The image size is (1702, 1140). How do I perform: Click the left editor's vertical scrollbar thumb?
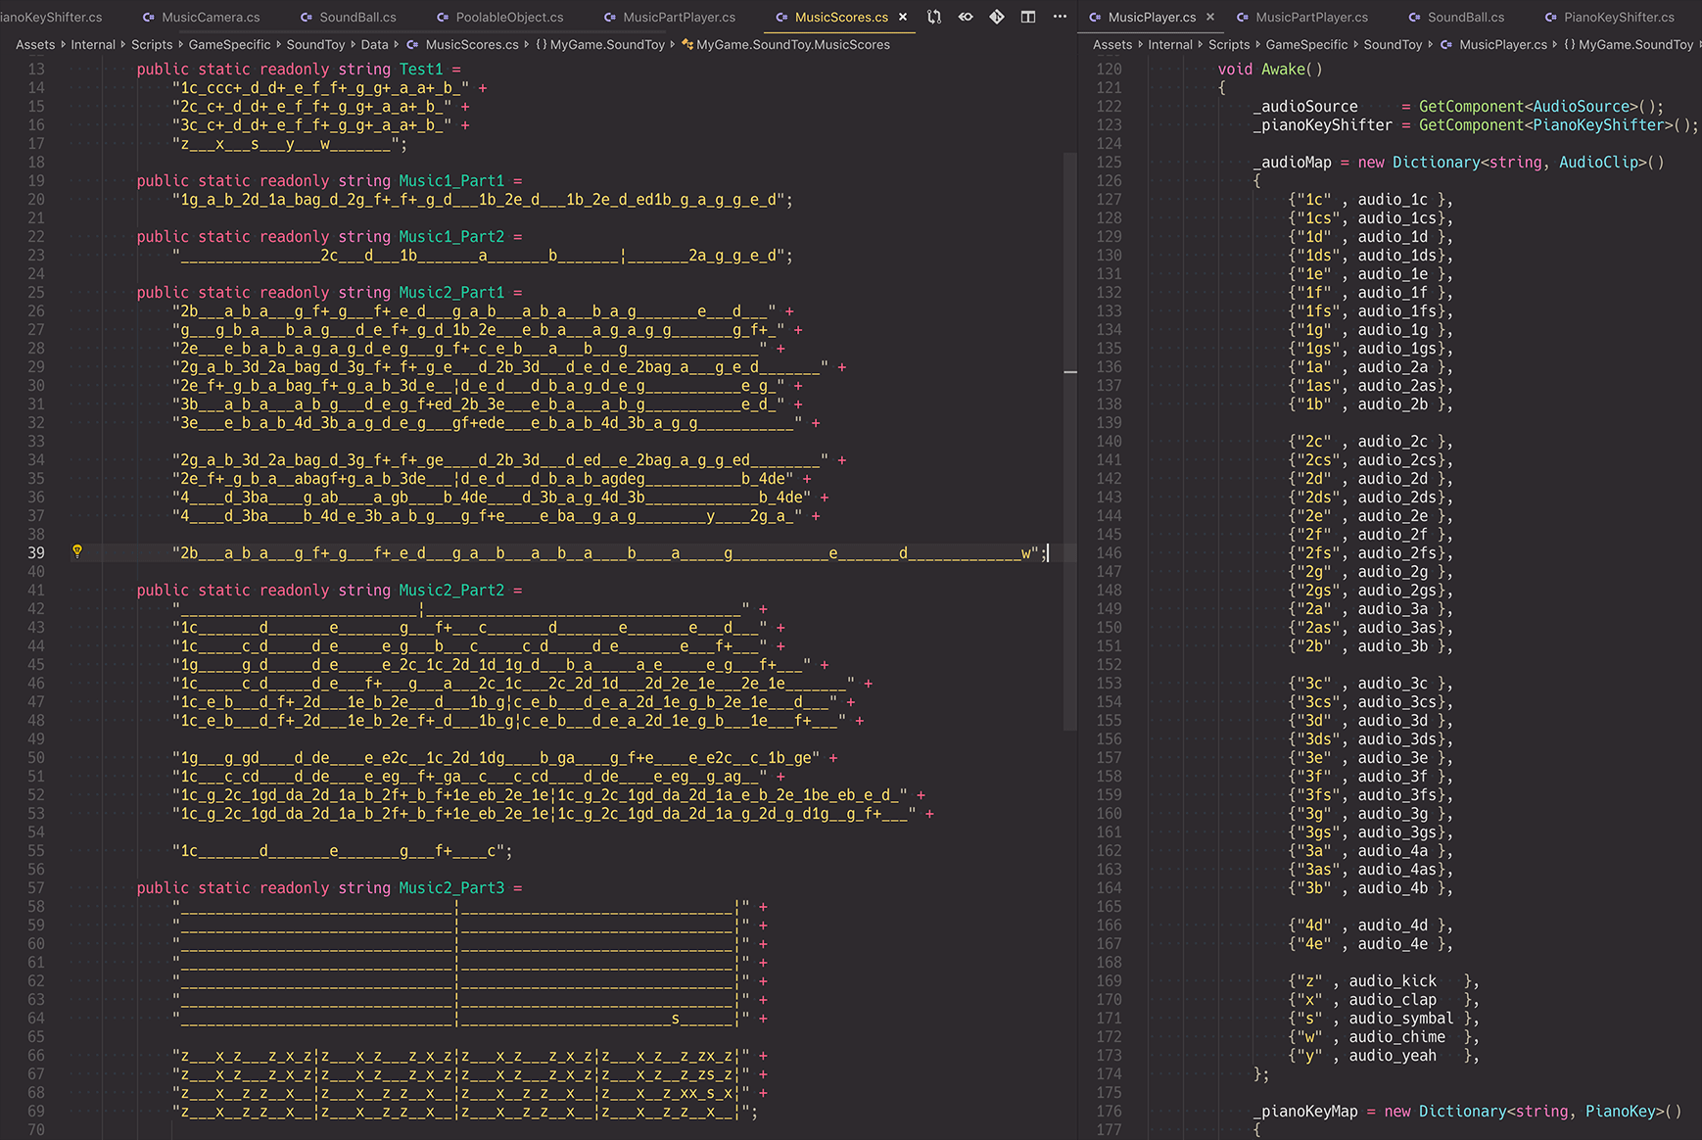pyautogui.click(x=1069, y=441)
